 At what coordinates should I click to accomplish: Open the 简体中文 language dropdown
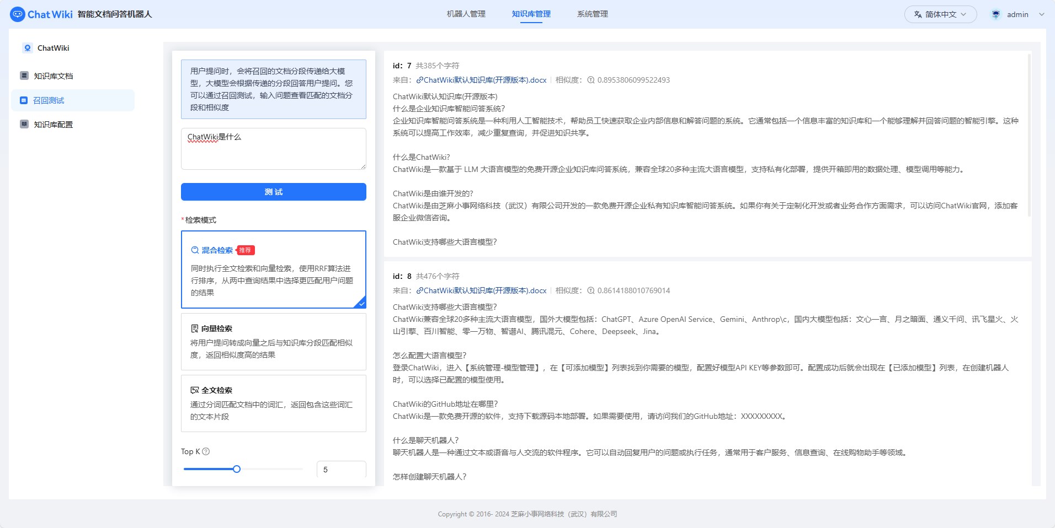[940, 14]
